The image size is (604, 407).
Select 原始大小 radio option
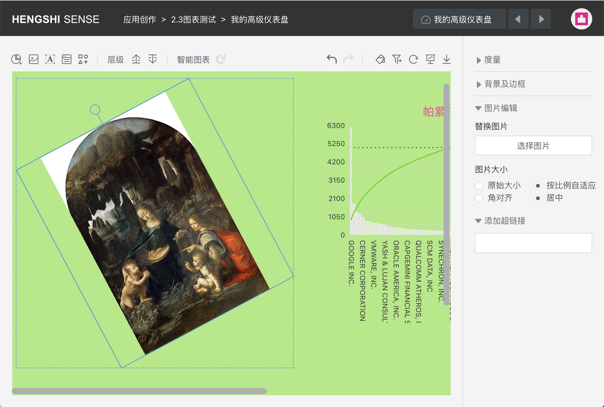(479, 186)
